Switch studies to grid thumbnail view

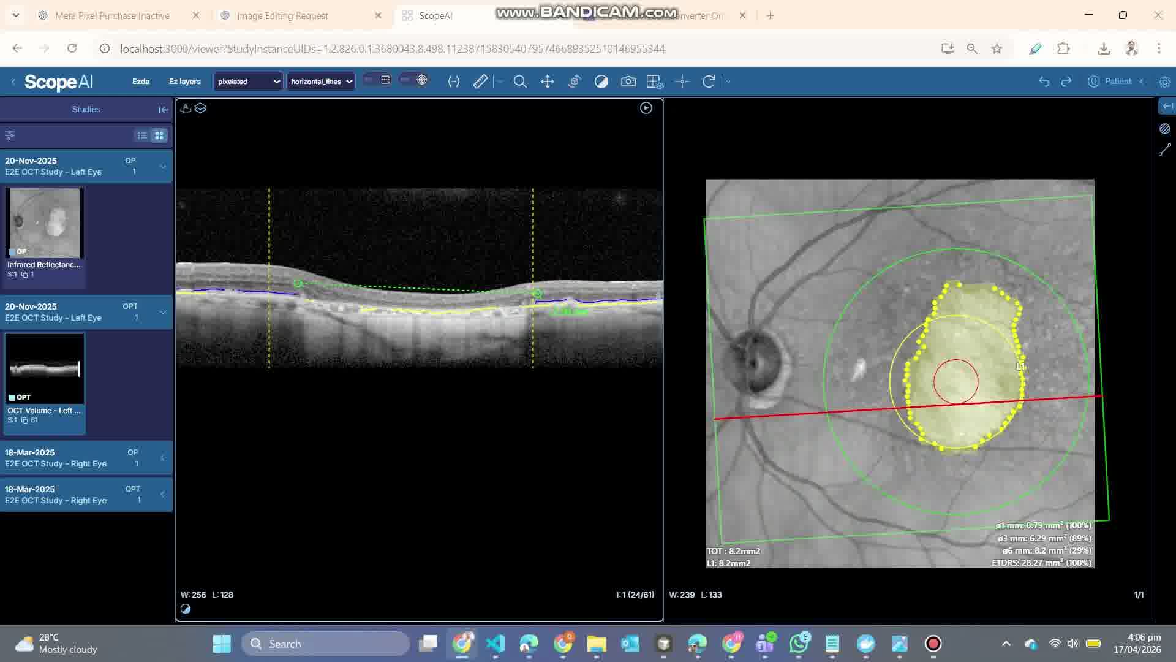coord(159,135)
